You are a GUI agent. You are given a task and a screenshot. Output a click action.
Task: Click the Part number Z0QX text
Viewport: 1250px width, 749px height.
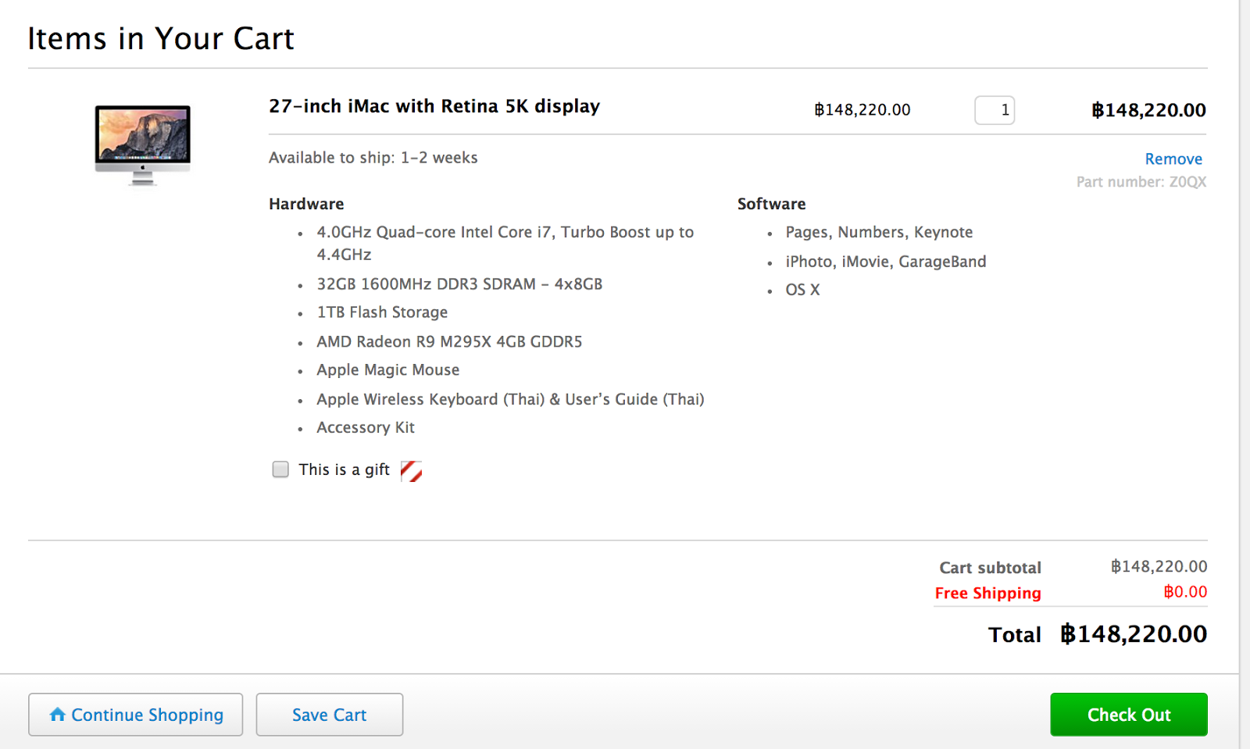point(1141,182)
